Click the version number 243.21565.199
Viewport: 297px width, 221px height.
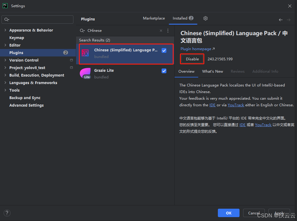(220, 59)
